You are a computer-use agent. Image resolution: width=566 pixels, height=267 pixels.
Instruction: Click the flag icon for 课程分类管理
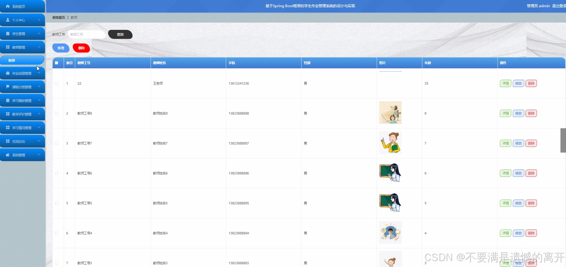click(8, 87)
